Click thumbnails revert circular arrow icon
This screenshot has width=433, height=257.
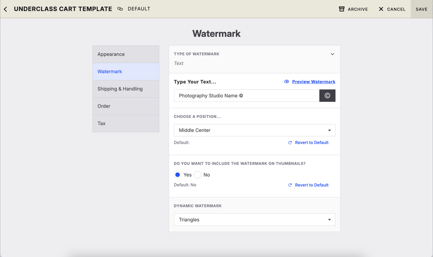(x=290, y=185)
